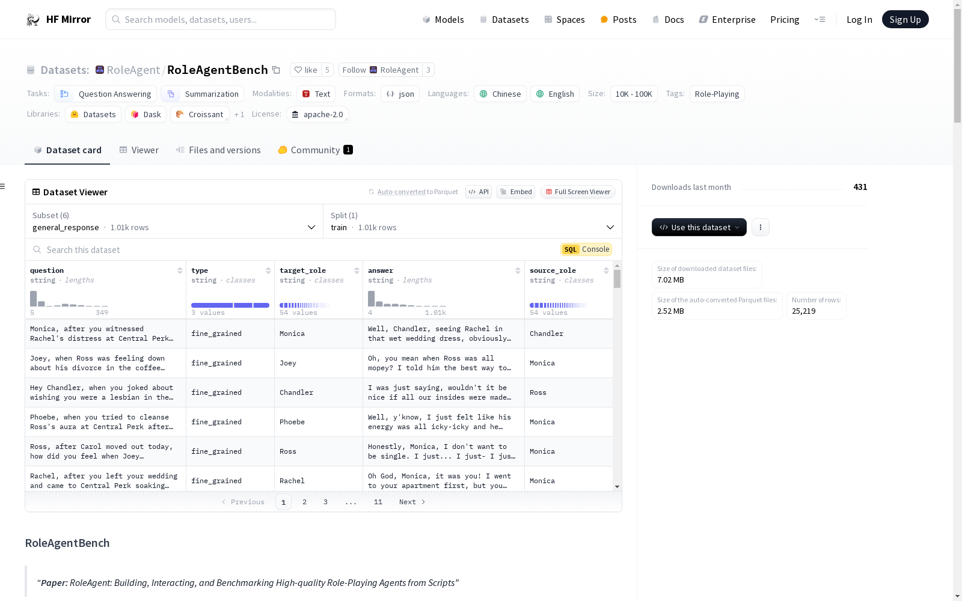Switch to the Dataset card tab
Screen dimensions: 962x601
tap(67, 150)
